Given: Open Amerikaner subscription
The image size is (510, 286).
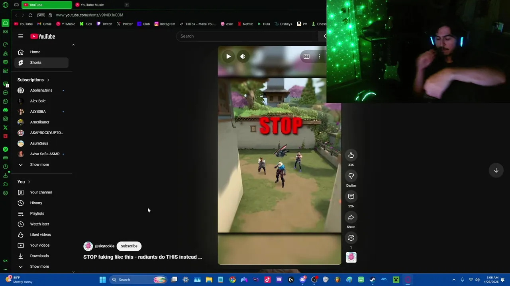Looking at the screenshot, I should 41,122.
